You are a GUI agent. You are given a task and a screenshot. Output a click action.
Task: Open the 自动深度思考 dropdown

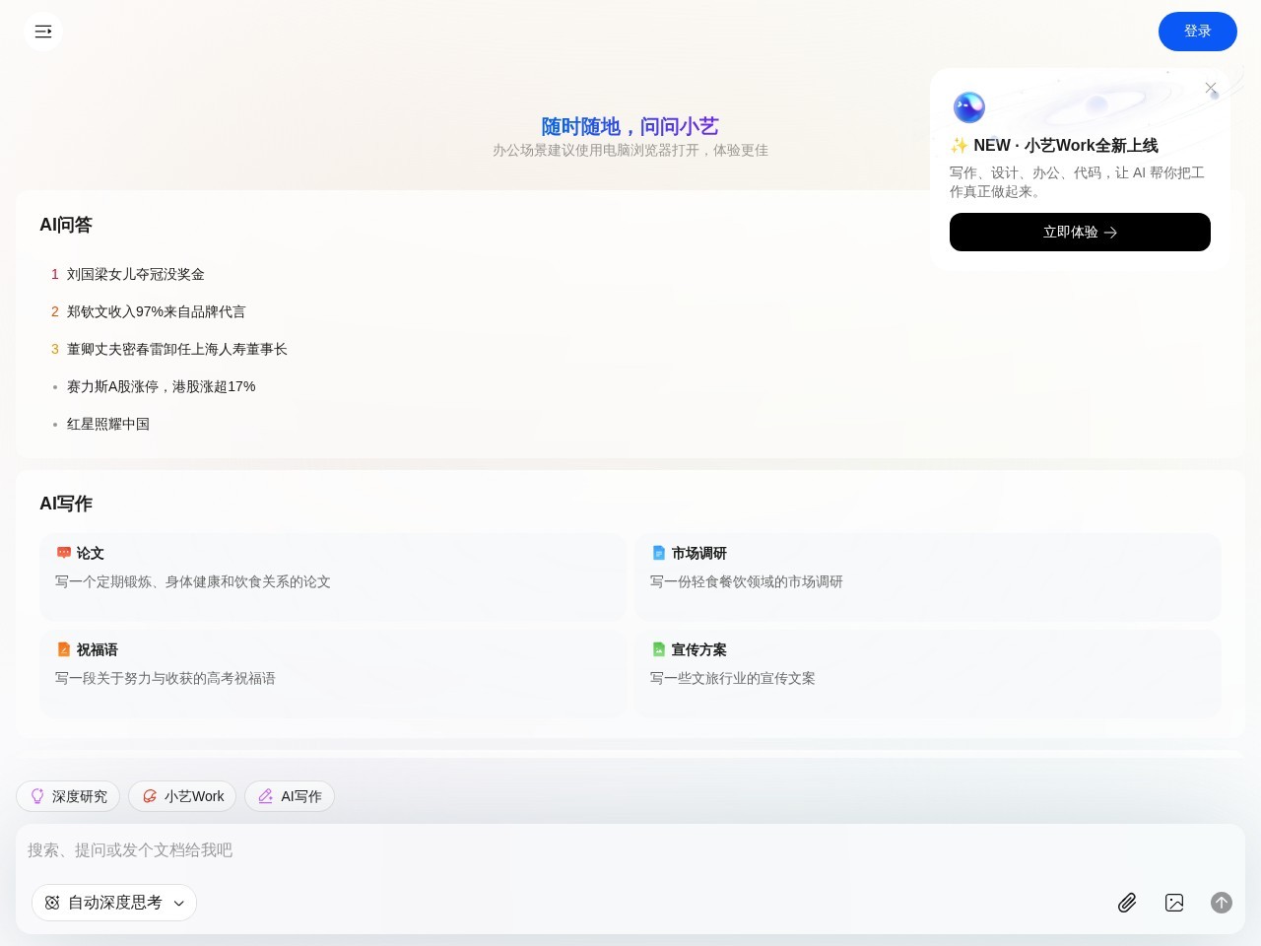tap(114, 903)
